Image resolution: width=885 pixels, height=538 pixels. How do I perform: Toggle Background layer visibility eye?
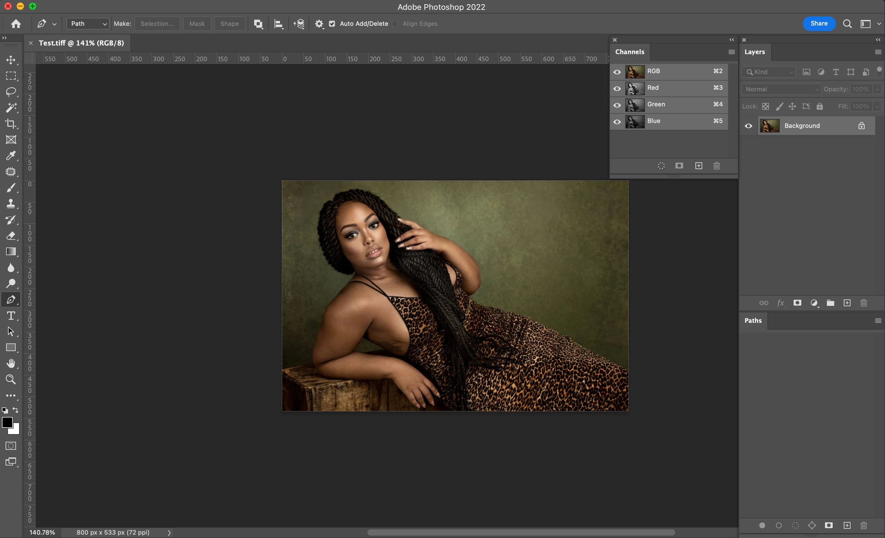[748, 126]
